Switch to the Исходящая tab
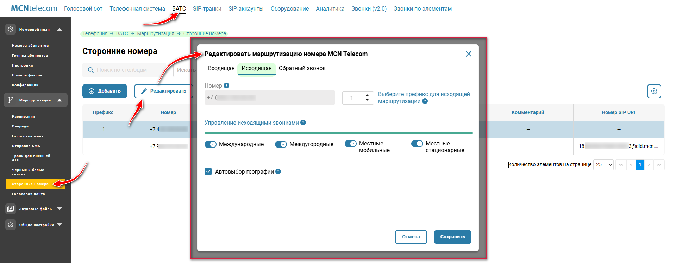 257,68
